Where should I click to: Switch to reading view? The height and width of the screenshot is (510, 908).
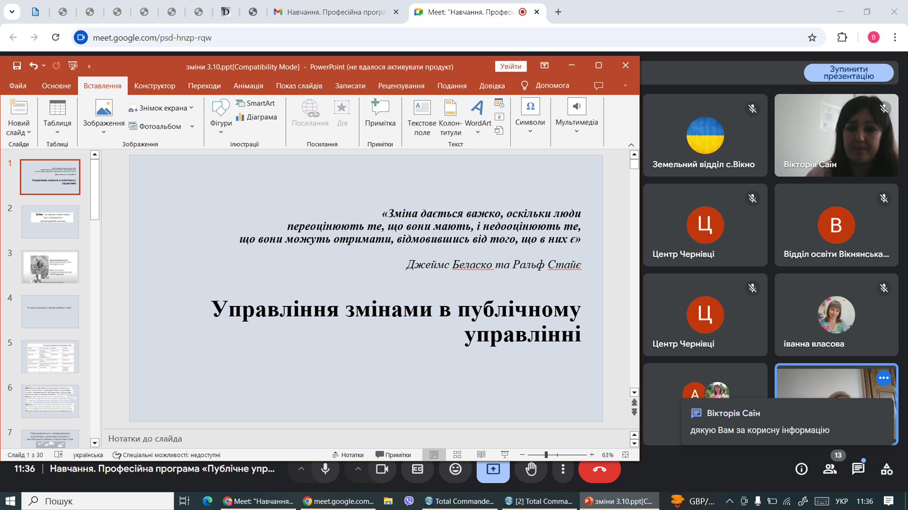(x=481, y=455)
